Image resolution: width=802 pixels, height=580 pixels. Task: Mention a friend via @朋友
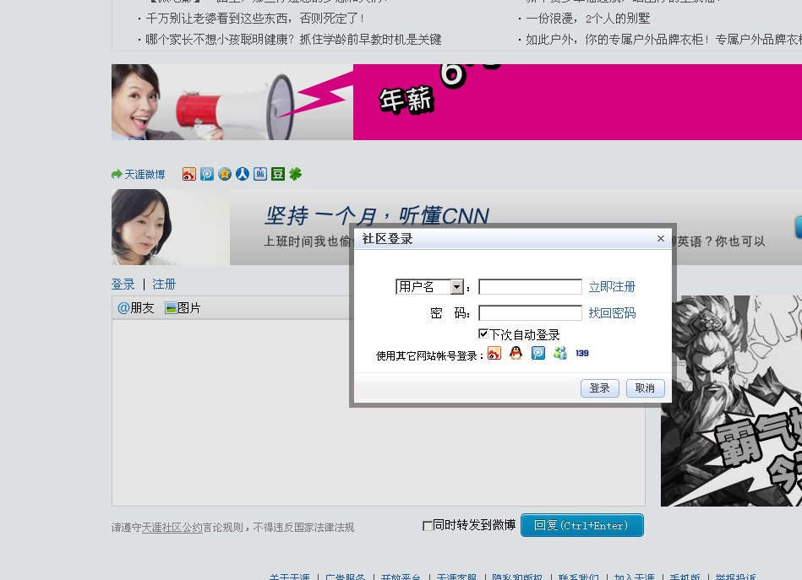[135, 307]
